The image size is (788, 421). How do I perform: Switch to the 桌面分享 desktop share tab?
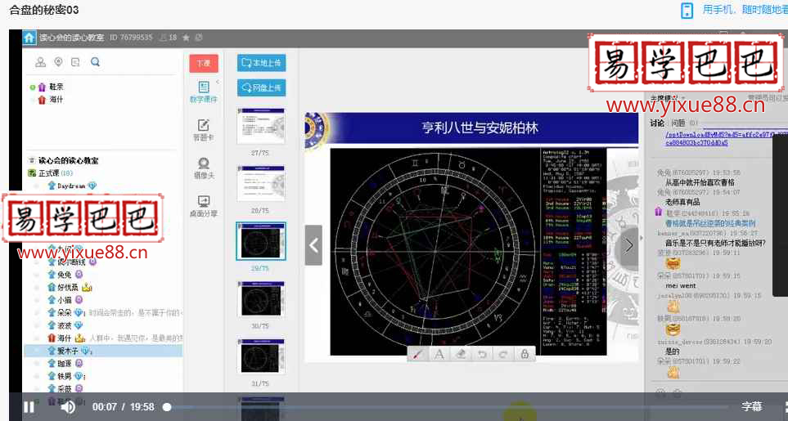click(203, 206)
